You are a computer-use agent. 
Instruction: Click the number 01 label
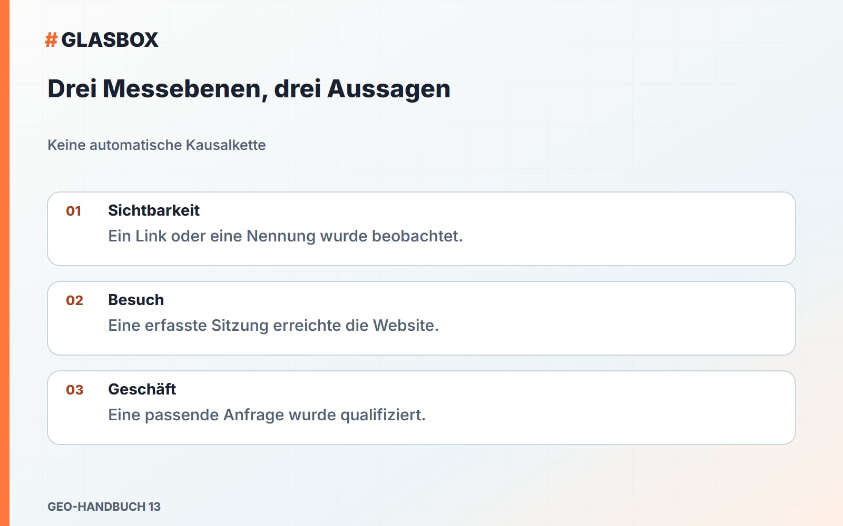coord(73,211)
